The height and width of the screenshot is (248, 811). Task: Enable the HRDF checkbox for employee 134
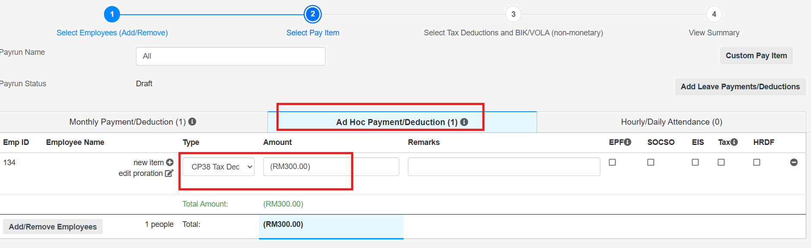click(x=757, y=162)
